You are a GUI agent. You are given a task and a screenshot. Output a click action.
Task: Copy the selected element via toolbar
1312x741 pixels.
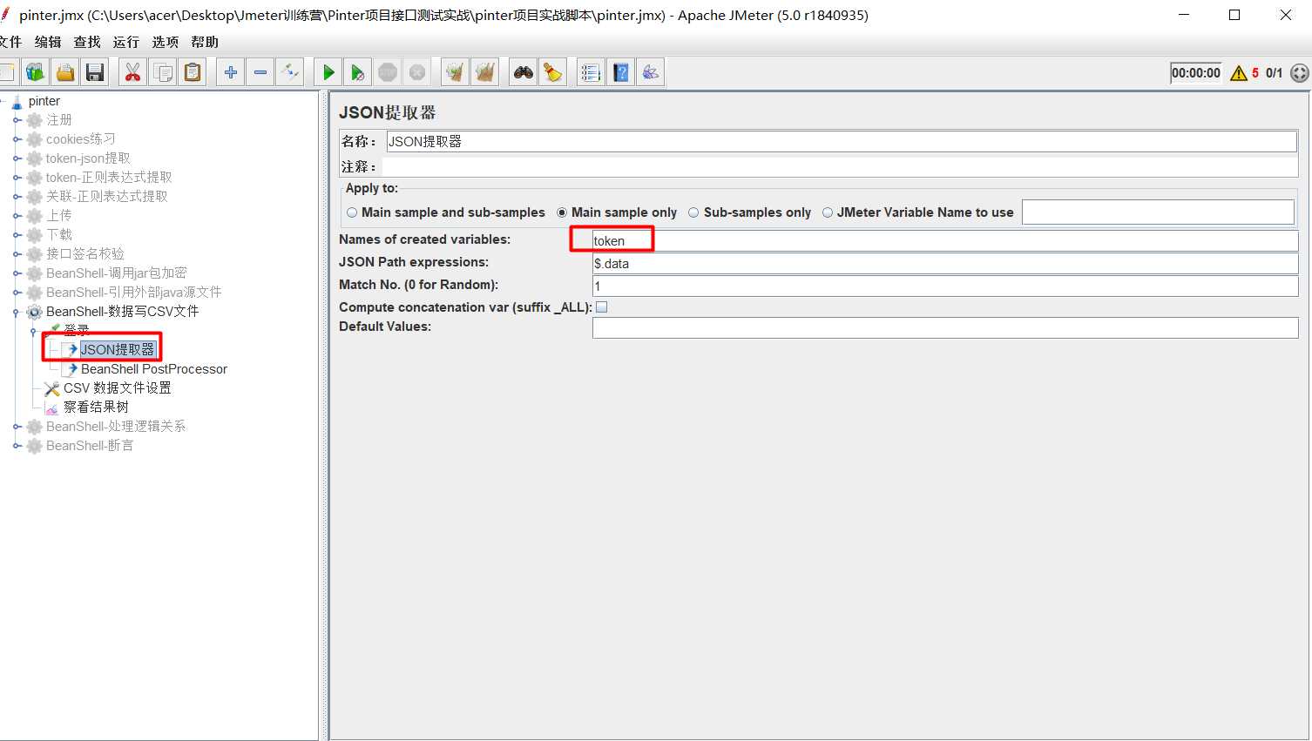click(x=162, y=72)
